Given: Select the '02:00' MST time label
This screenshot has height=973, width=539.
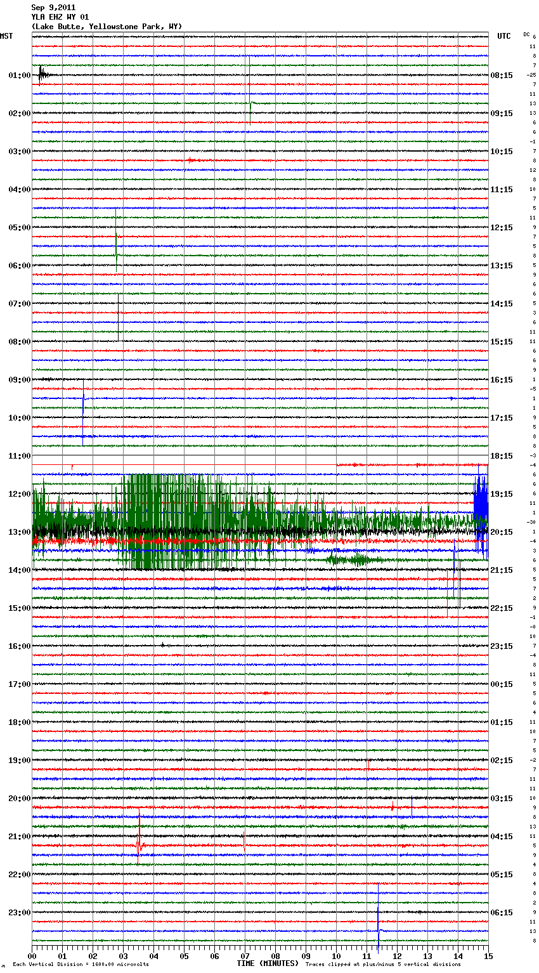Looking at the screenshot, I should coord(19,114).
